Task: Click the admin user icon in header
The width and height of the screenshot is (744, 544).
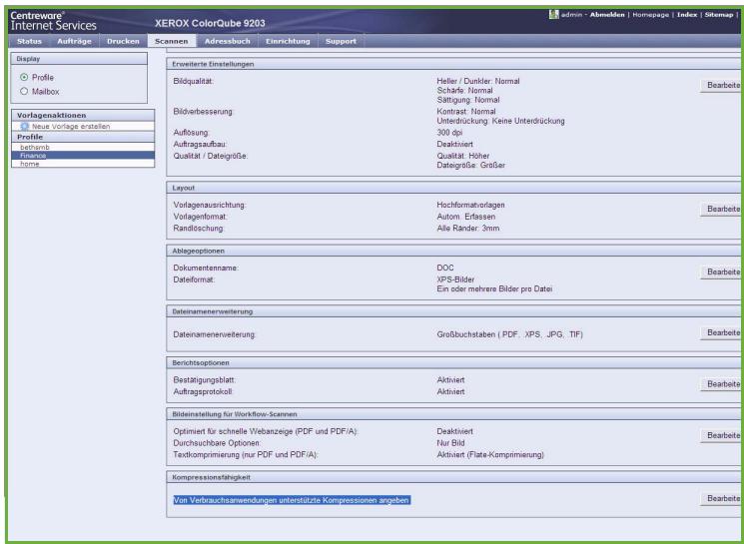Action: 553,14
